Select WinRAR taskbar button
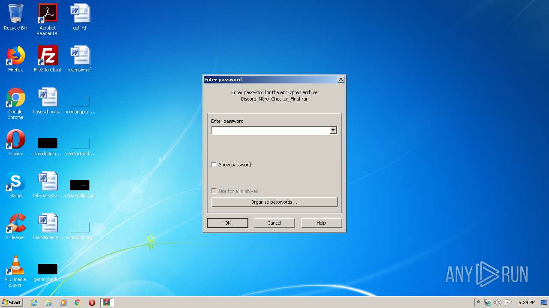Screen dimensions: 549x308 (106, 302)
